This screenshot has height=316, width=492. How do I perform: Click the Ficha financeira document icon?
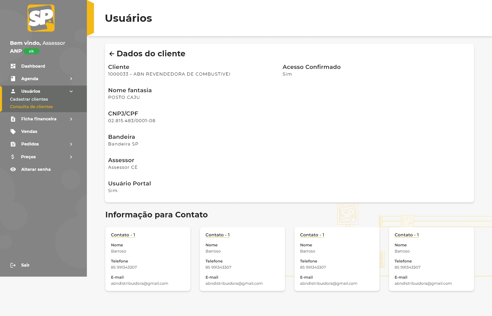pos(13,119)
